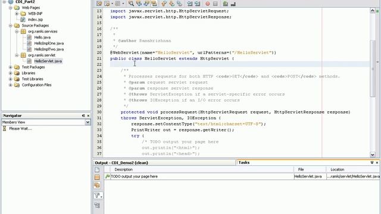
Task: Click the CDI_Part2 project globe icon
Action: [11, 2]
